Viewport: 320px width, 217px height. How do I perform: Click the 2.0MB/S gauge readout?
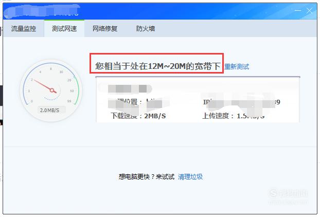point(50,111)
